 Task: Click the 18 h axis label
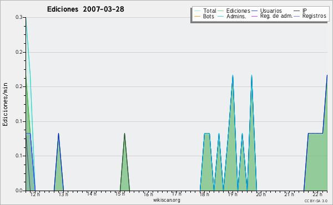[x=204, y=194]
